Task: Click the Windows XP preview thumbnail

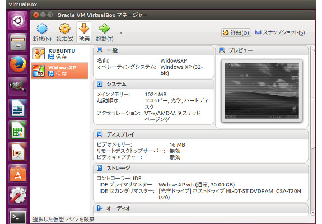Action: (262, 91)
